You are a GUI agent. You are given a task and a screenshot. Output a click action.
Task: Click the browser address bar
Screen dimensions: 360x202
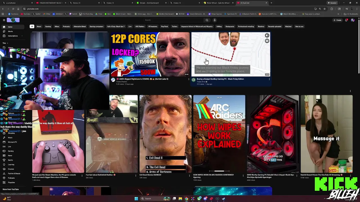click(169, 9)
